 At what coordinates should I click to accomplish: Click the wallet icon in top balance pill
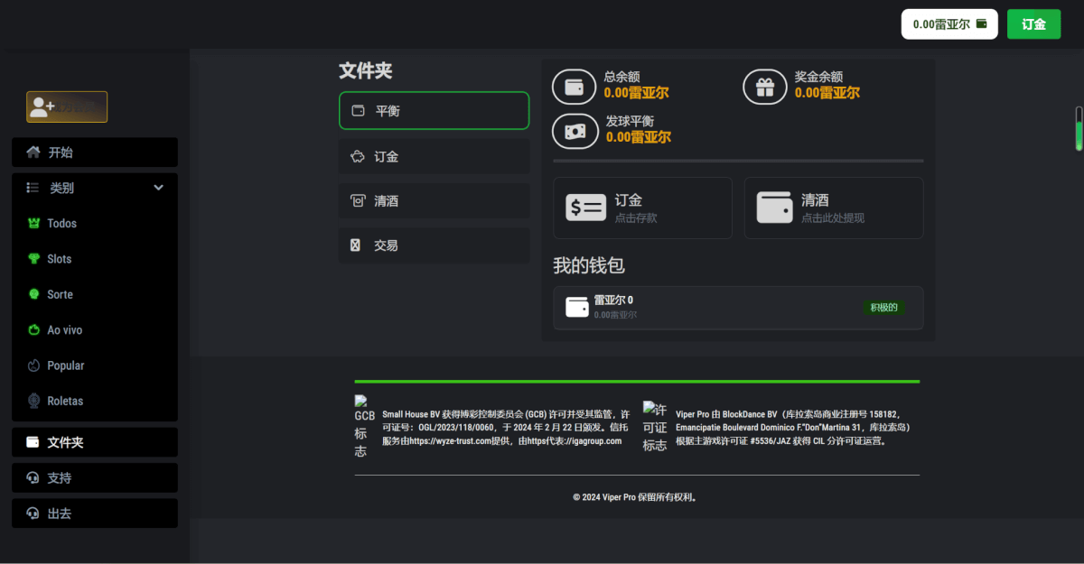click(981, 24)
